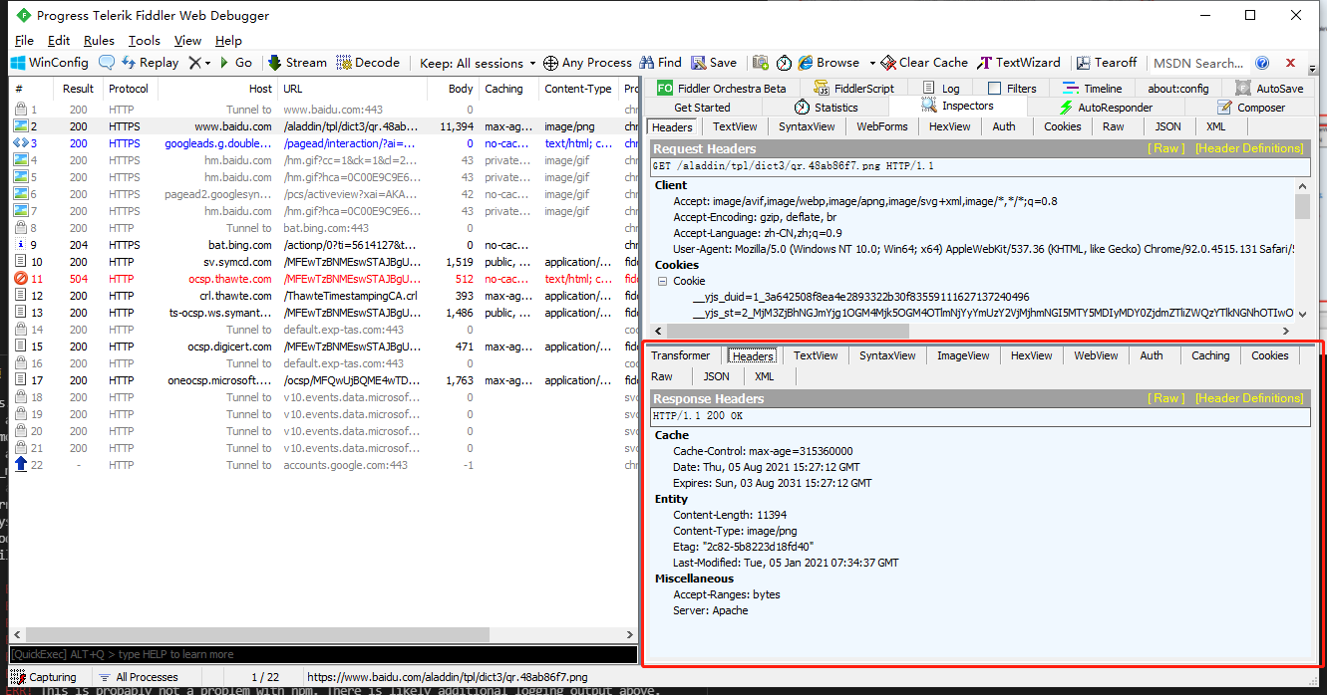Open the Filters tab
This screenshot has height=695, width=1327.
coord(1012,89)
